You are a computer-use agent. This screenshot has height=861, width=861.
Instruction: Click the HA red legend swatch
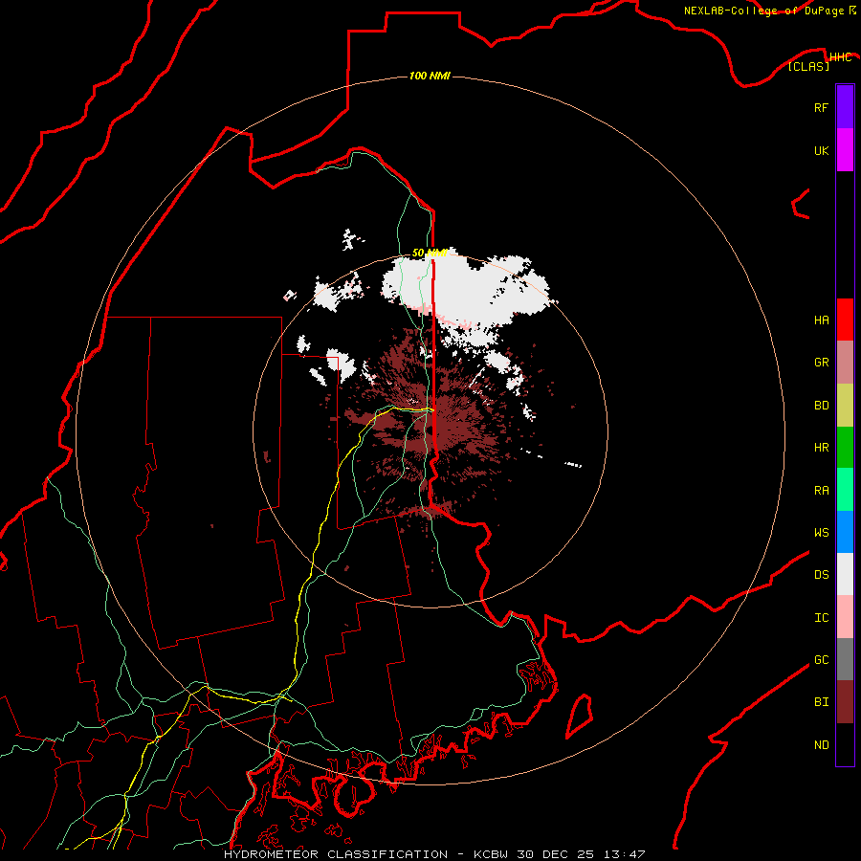coord(845,320)
